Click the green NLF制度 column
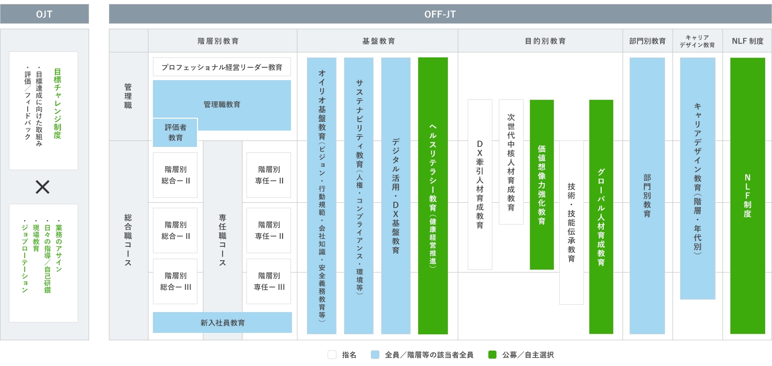 point(747,195)
